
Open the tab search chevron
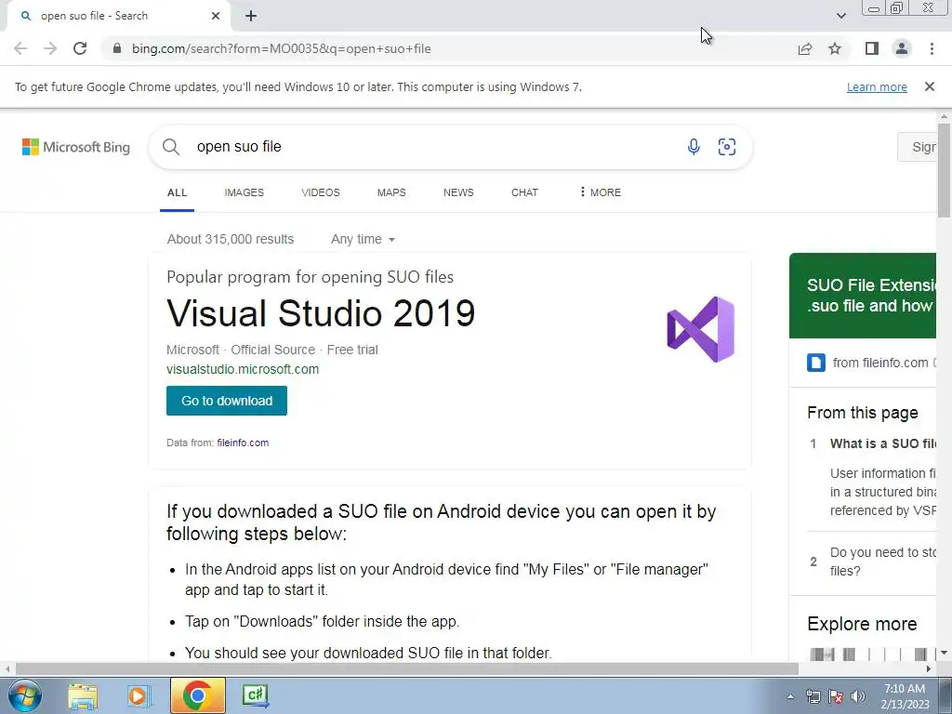(840, 16)
